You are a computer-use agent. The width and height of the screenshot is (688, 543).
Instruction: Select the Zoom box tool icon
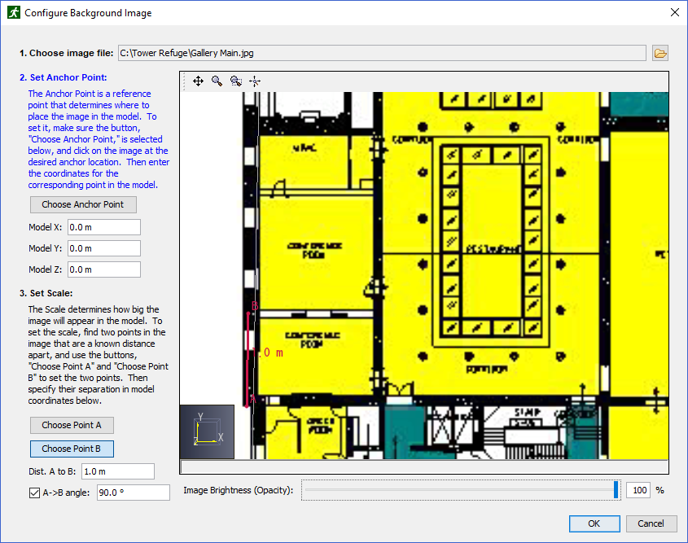[236, 81]
